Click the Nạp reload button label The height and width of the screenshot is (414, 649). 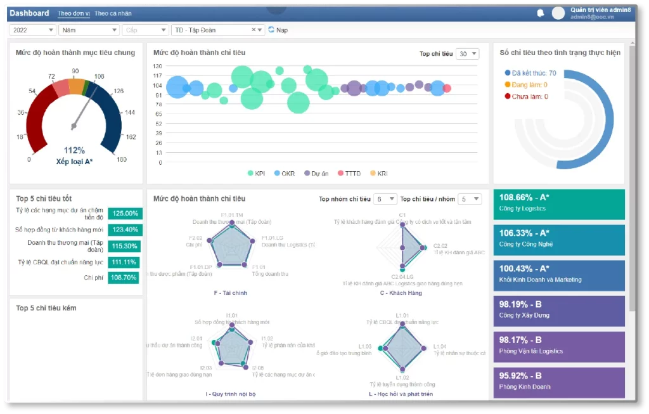282,30
